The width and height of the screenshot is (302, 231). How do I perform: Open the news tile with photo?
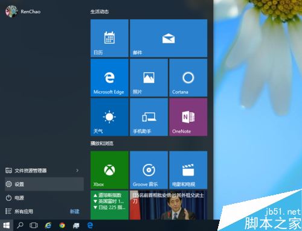[169, 205]
